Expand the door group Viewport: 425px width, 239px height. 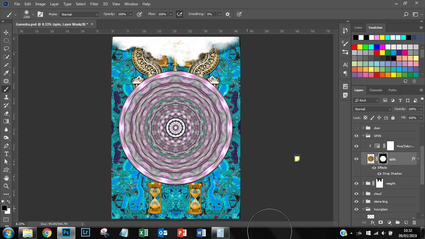(363, 128)
